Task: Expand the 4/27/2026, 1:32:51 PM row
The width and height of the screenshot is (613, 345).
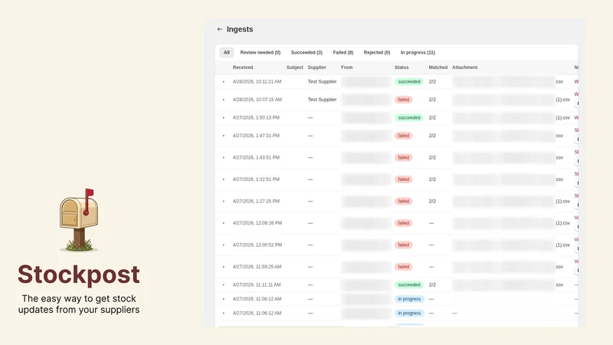Action: click(x=224, y=179)
